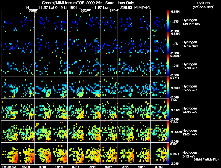Click the 'Hydrogen 13-24 keV' row label

coord(190,132)
